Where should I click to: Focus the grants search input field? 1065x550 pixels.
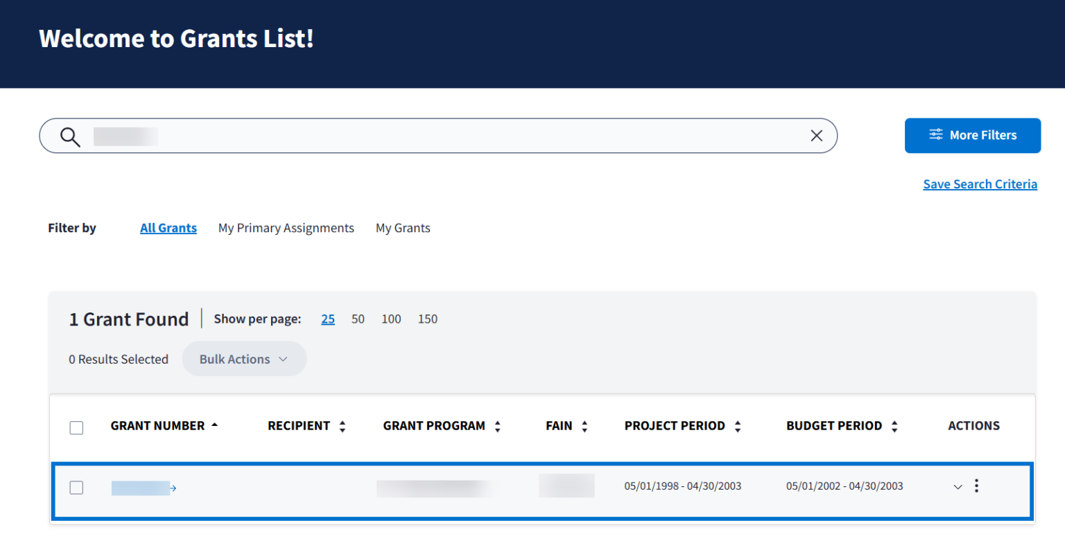coord(451,136)
